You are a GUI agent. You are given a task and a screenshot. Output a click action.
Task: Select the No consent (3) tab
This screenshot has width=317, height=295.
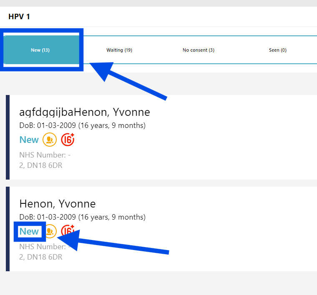coord(199,50)
